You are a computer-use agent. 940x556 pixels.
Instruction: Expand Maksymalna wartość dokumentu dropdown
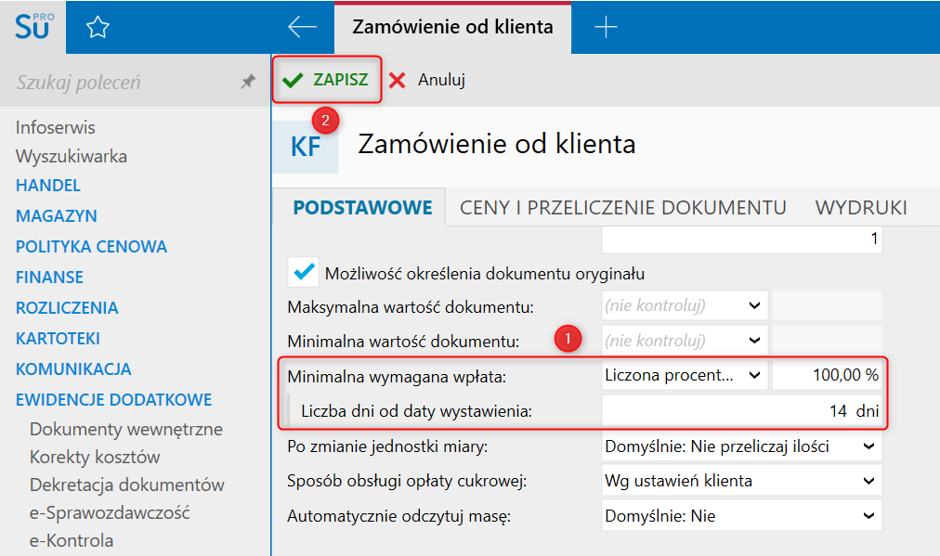coord(755,304)
